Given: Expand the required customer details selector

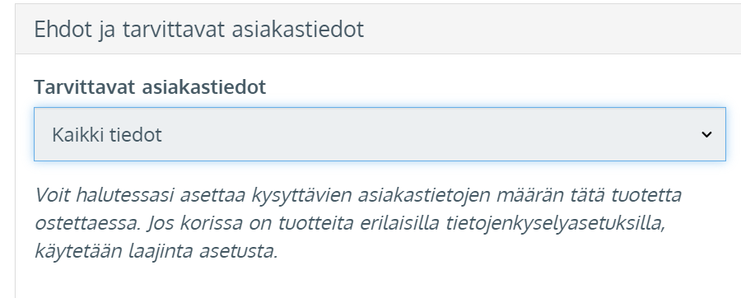Looking at the screenshot, I should 380,134.
